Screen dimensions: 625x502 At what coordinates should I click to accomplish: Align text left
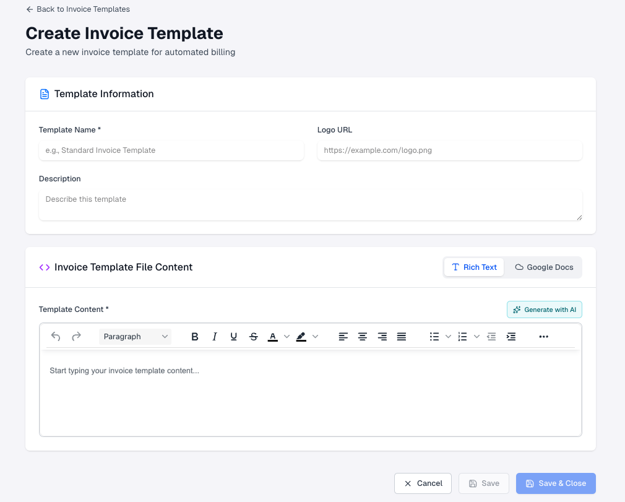(x=343, y=337)
